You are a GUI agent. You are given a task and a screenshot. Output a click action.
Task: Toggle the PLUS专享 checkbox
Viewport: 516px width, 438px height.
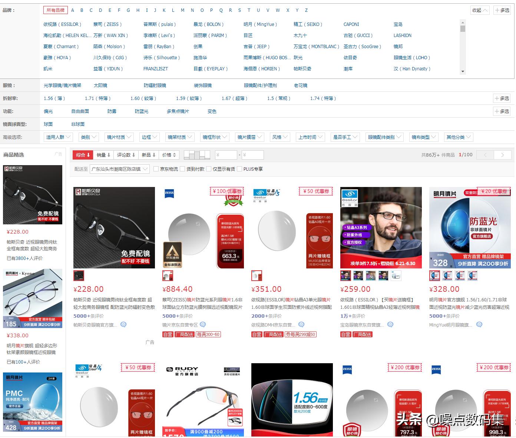(x=239, y=169)
